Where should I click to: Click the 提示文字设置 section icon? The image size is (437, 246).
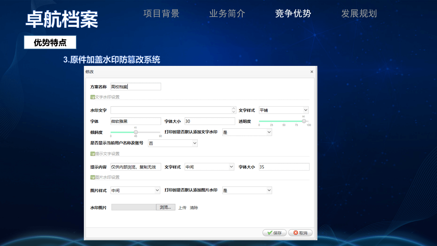(93, 154)
